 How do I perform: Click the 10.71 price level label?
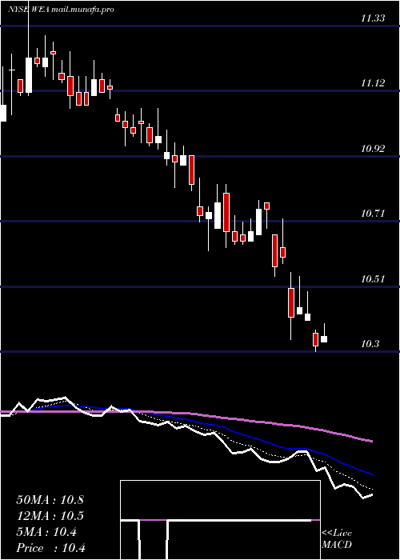pyautogui.click(x=373, y=214)
